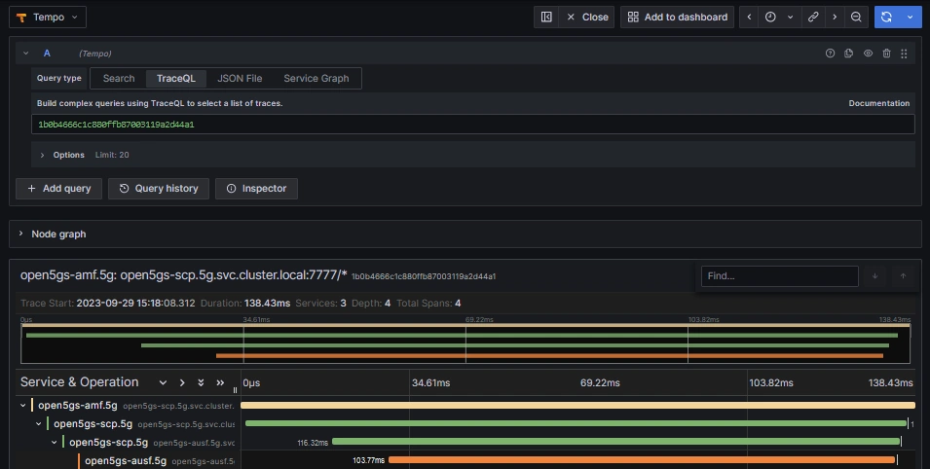Click the drag handle icon on query A
The width and height of the screenshot is (930, 469).
tap(905, 54)
